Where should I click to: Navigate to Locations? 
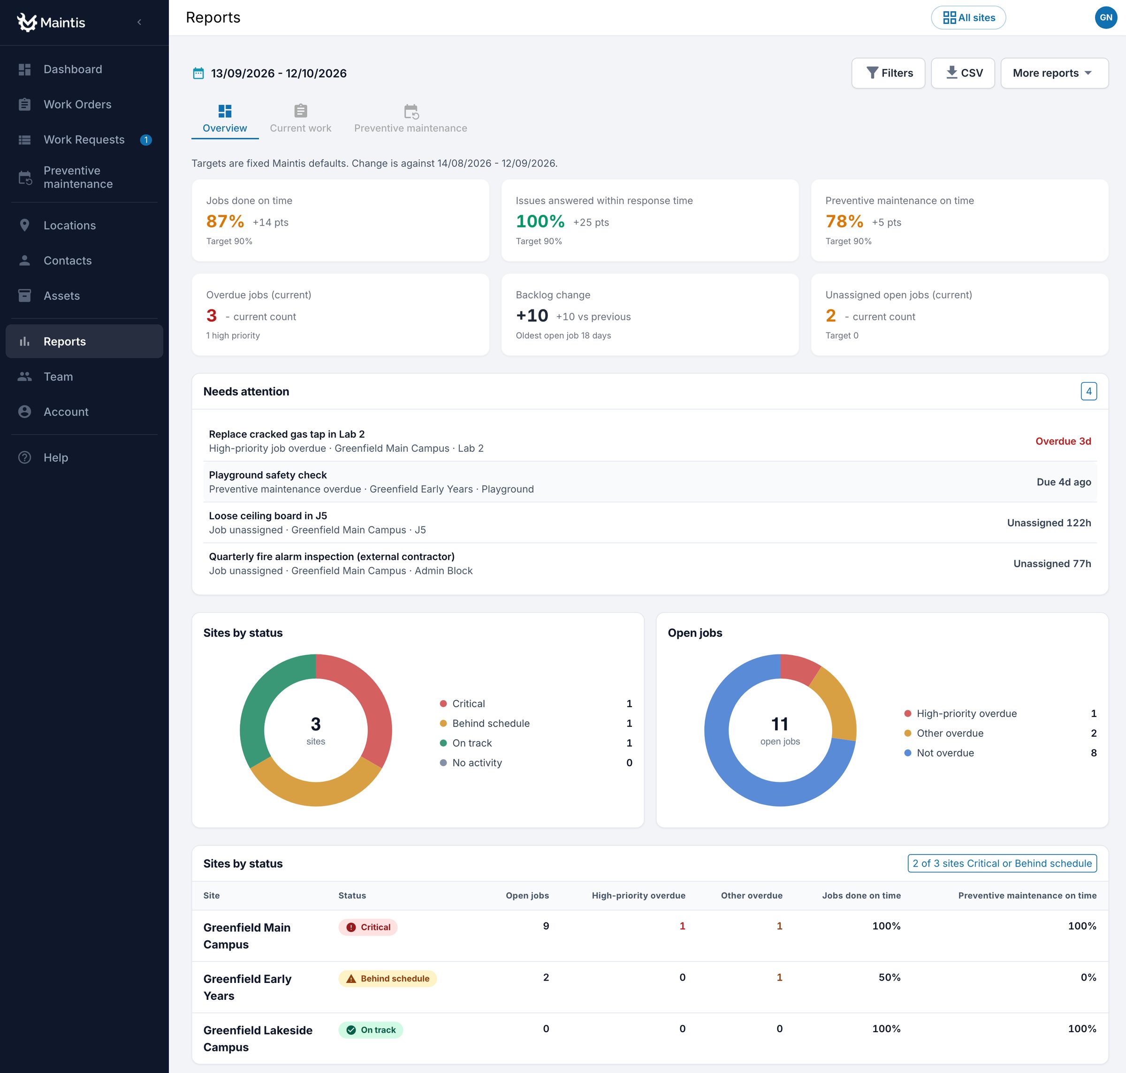pyautogui.click(x=84, y=226)
